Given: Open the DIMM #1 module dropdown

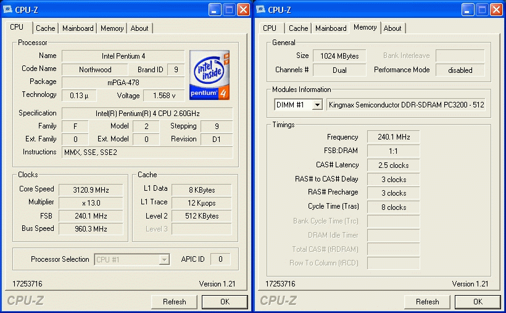Looking at the screenshot, I should (x=317, y=105).
